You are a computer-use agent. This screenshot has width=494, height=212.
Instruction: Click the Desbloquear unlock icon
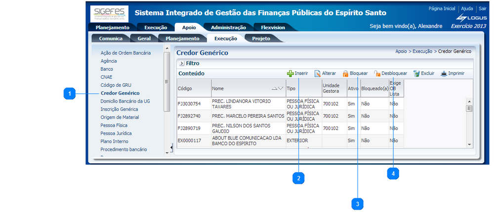[377, 73]
